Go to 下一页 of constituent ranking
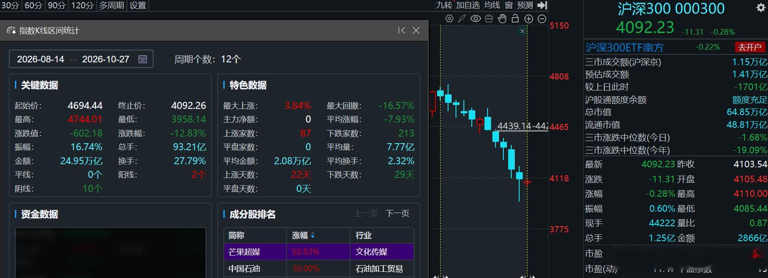Image resolution: width=768 pixels, height=278 pixels. point(397,213)
